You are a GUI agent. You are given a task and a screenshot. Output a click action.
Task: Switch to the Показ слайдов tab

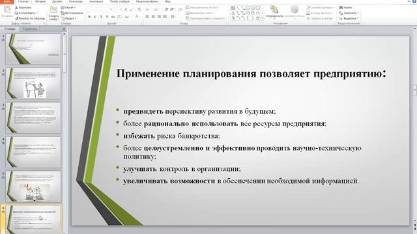click(x=119, y=1)
